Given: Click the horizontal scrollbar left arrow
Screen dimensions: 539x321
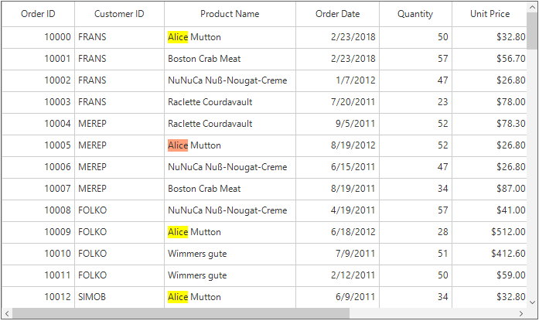Looking at the screenshot, I should 7,313.
